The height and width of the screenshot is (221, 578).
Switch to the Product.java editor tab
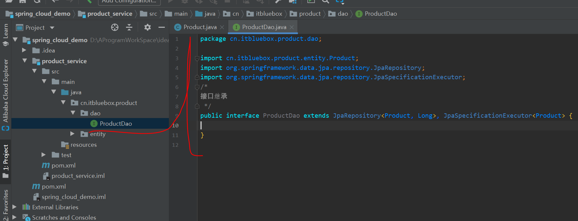tap(200, 27)
